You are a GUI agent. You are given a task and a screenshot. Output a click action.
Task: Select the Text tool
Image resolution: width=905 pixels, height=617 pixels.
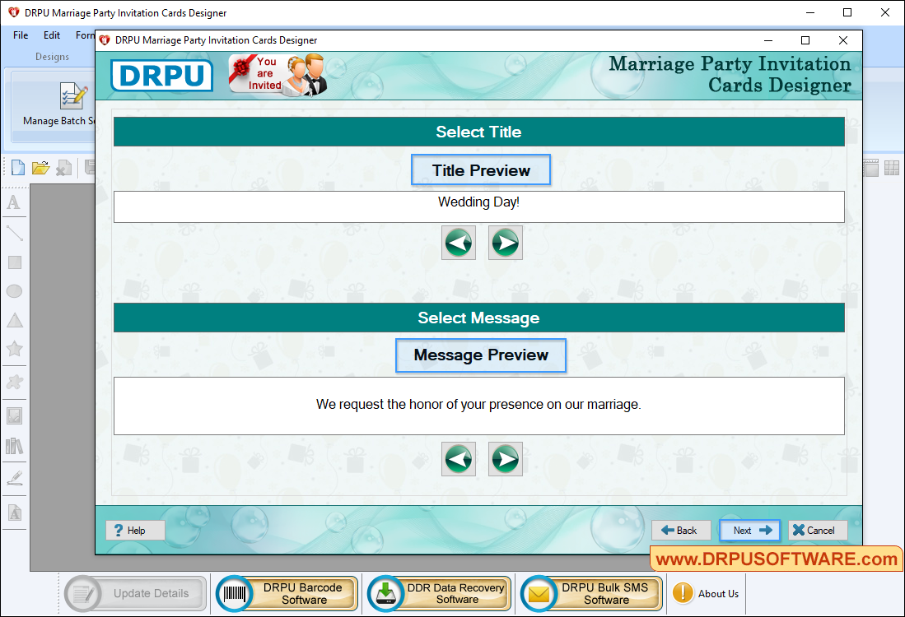tap(14, 202)
